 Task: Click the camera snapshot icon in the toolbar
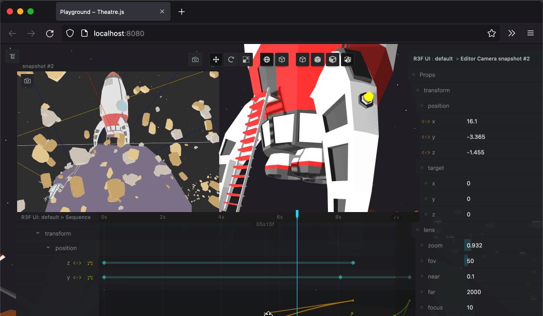195,60
